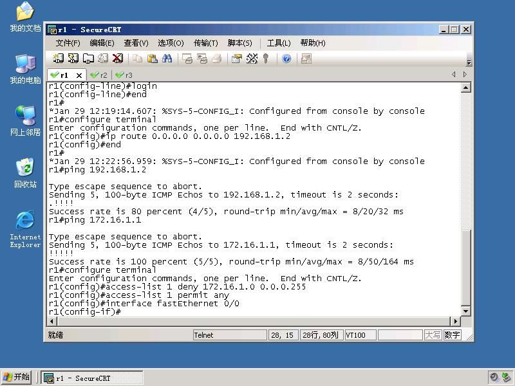This screenshot has height=386, width=515.
Task: Click the Paste clipboard icon
Action: pos(152,59)
